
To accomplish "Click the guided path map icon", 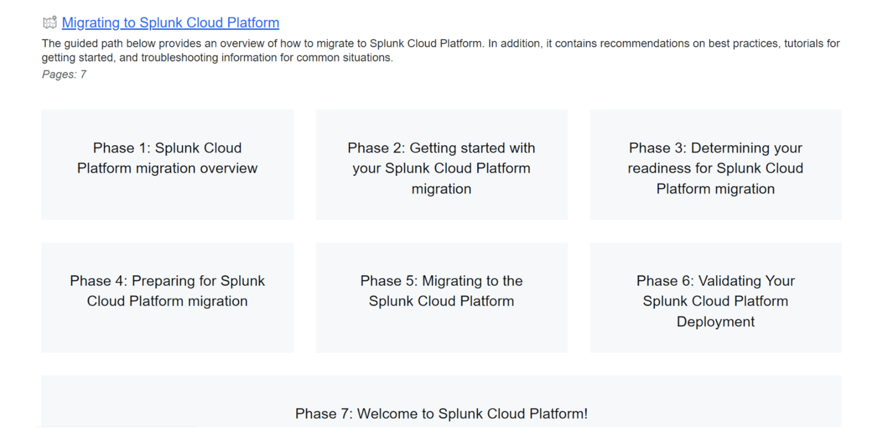I will click(x=50, y=22).
